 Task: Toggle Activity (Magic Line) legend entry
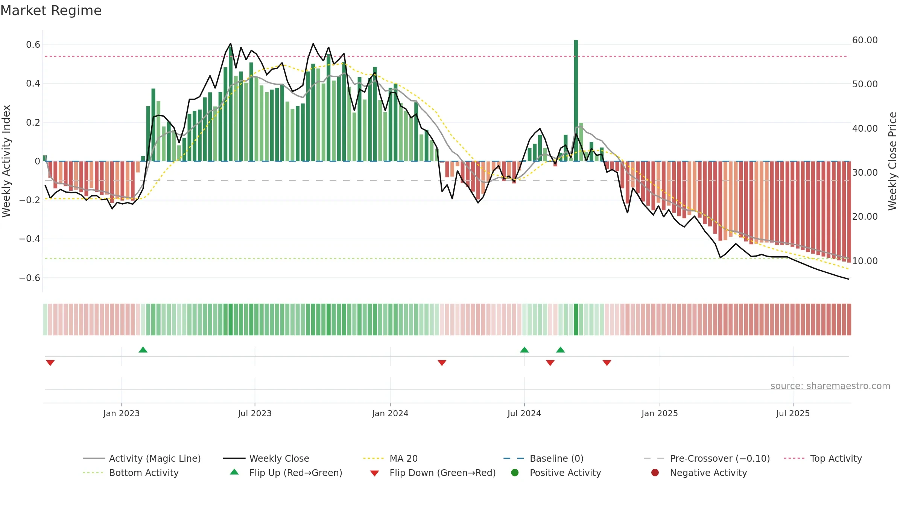(142, 458)
